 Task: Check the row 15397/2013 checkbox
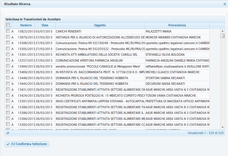point(8,101)
